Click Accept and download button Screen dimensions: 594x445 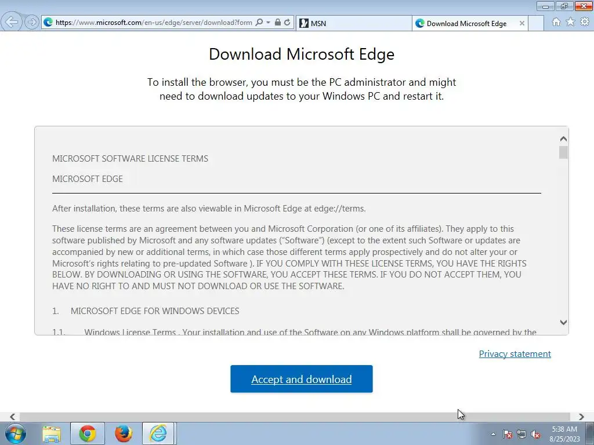tap(302, 379)
